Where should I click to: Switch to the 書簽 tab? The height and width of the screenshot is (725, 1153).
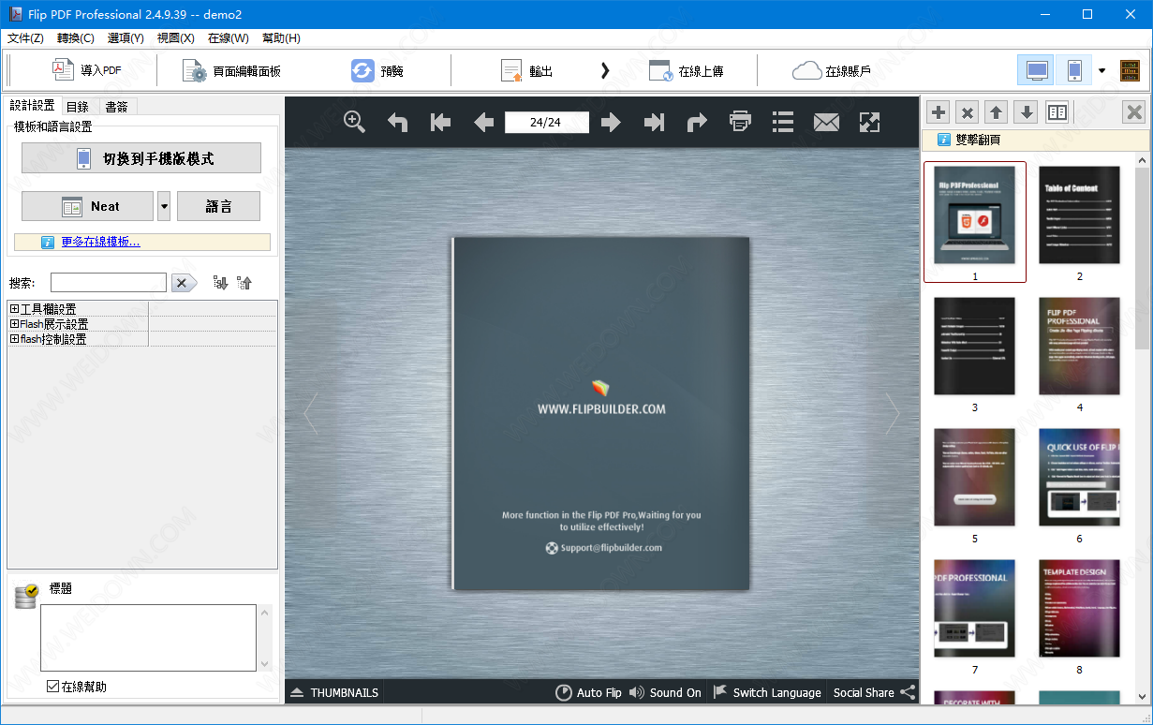click(x=117, y=107)
